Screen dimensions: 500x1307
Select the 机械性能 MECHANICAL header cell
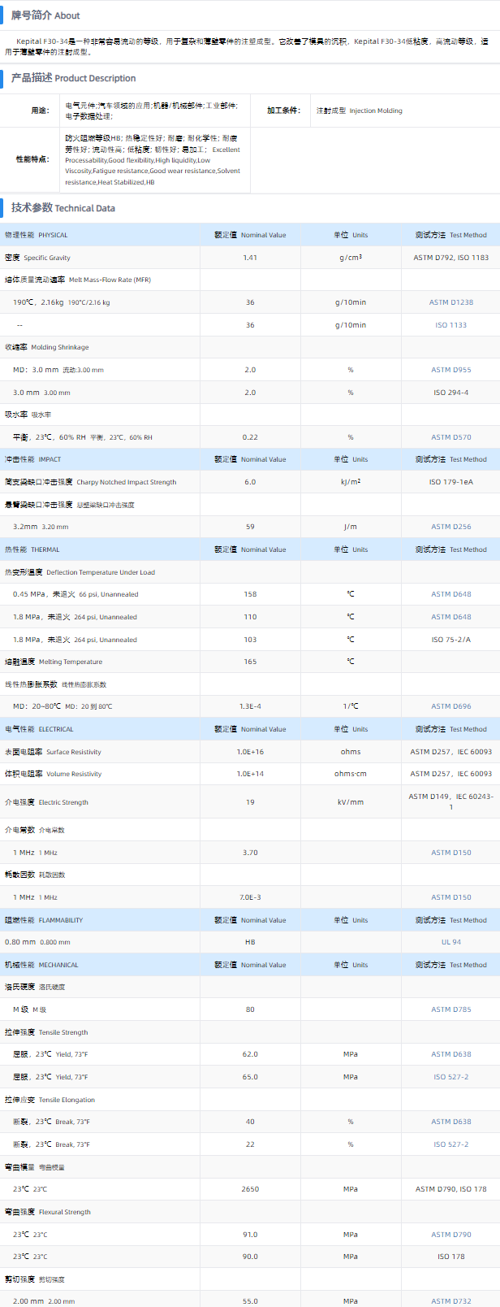tap(100, 965)
